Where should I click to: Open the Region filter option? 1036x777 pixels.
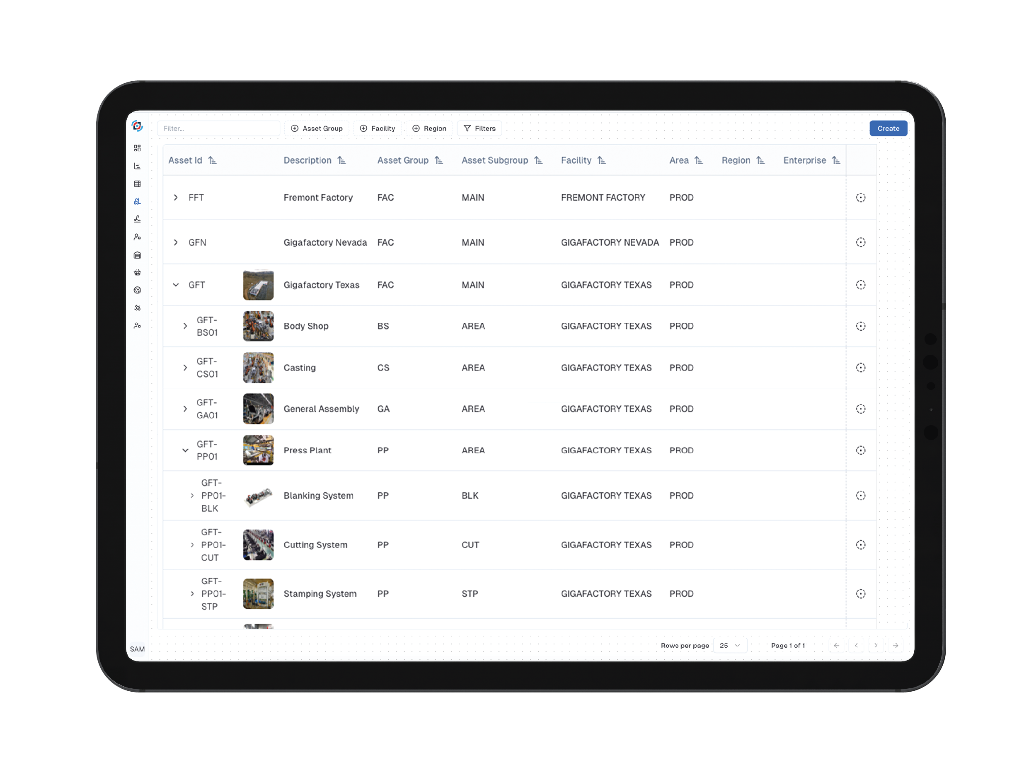click(x=429, y=128)
